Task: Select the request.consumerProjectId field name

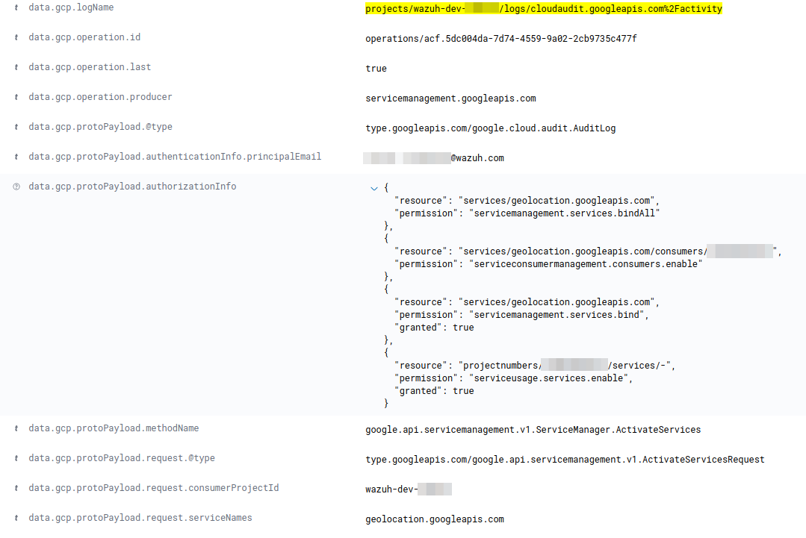Action: click(154, 488)
